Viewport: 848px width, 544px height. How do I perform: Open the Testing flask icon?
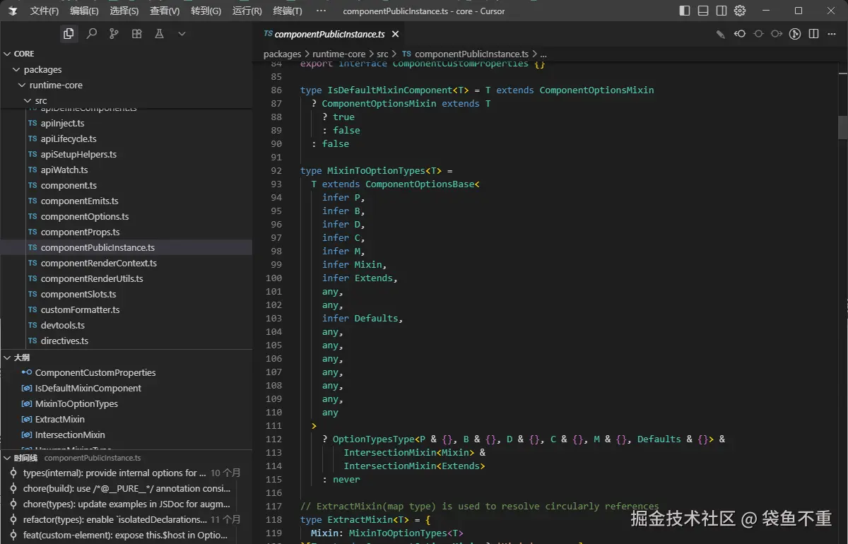point(159,33)
